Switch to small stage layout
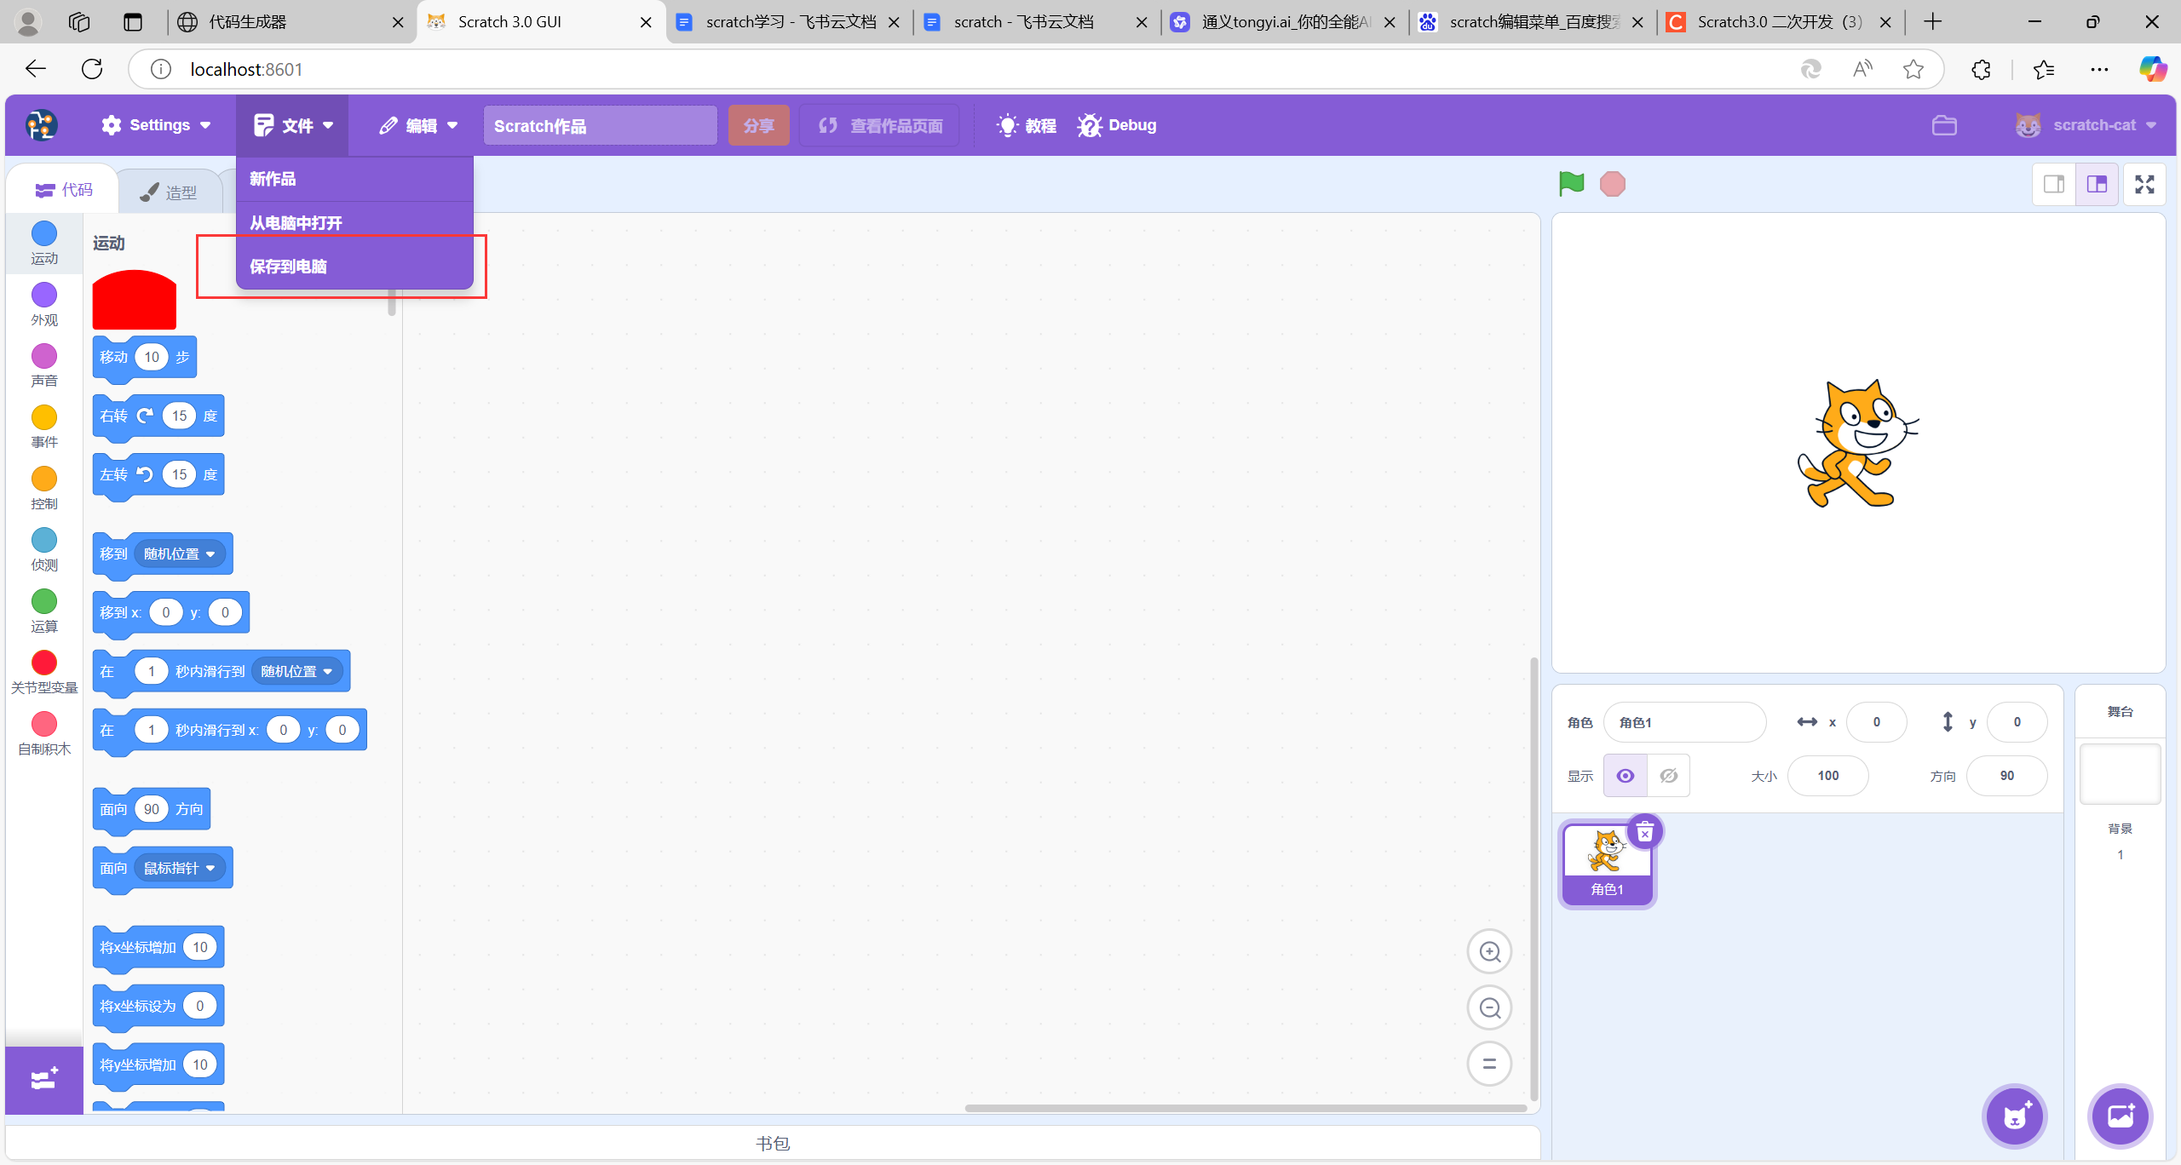The width and height of the screenshot is (2181, 1165). click(2053, 184)
